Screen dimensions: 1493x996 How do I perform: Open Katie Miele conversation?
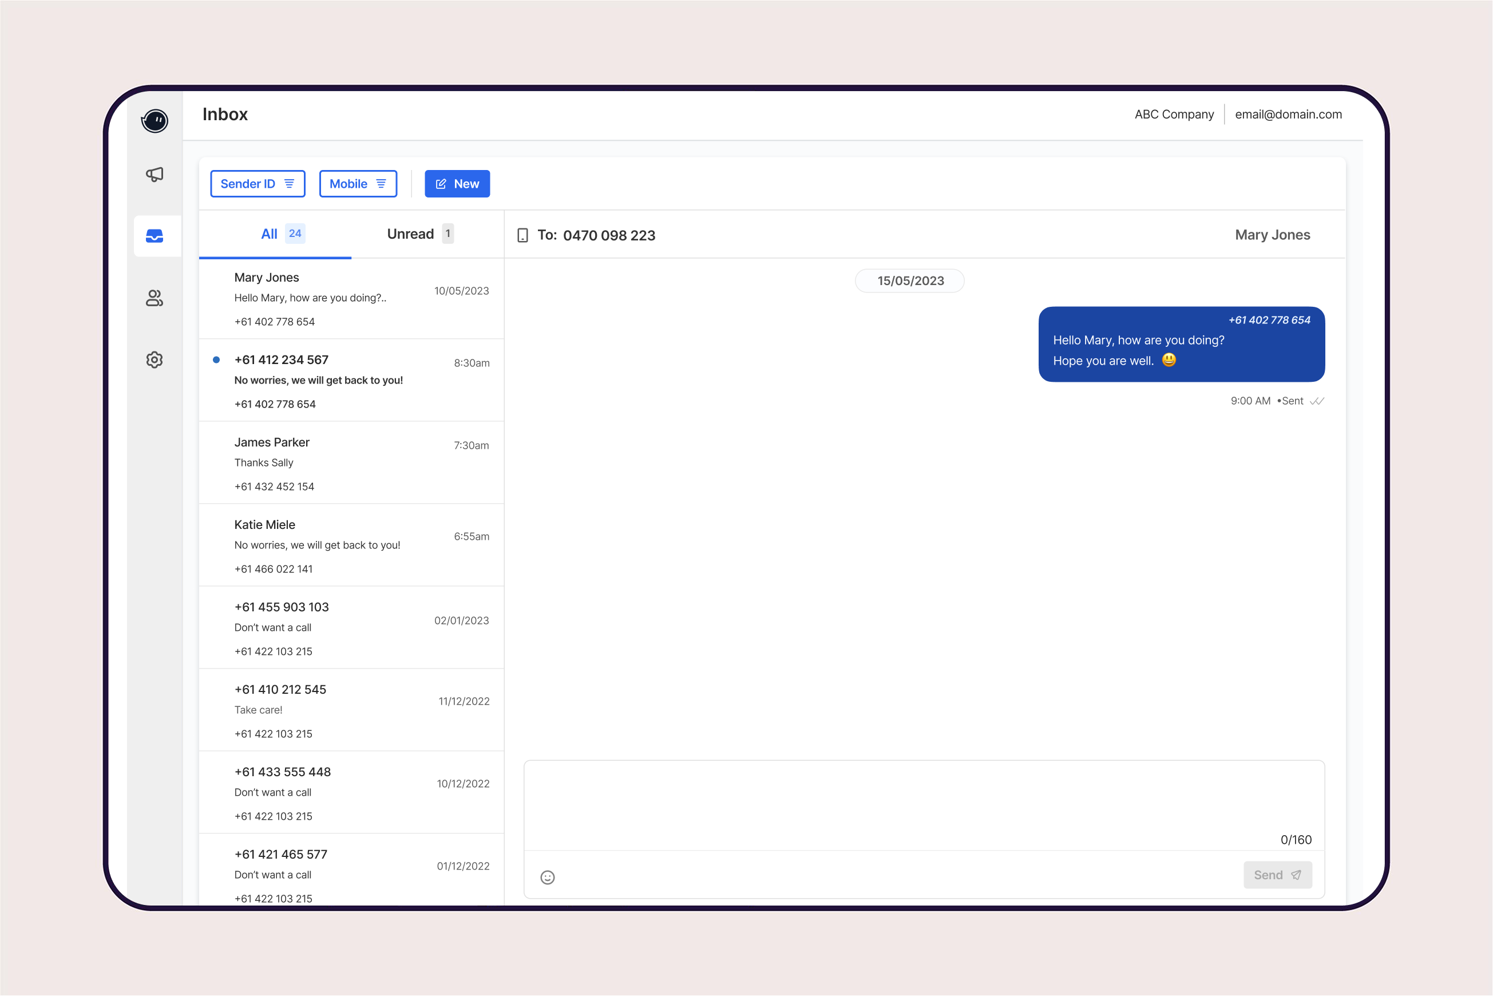[351, 546]
